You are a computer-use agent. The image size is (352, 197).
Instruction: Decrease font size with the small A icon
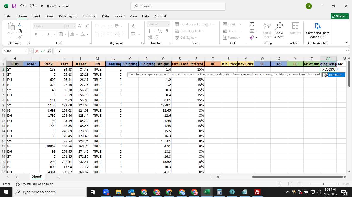tap(87, 26)
